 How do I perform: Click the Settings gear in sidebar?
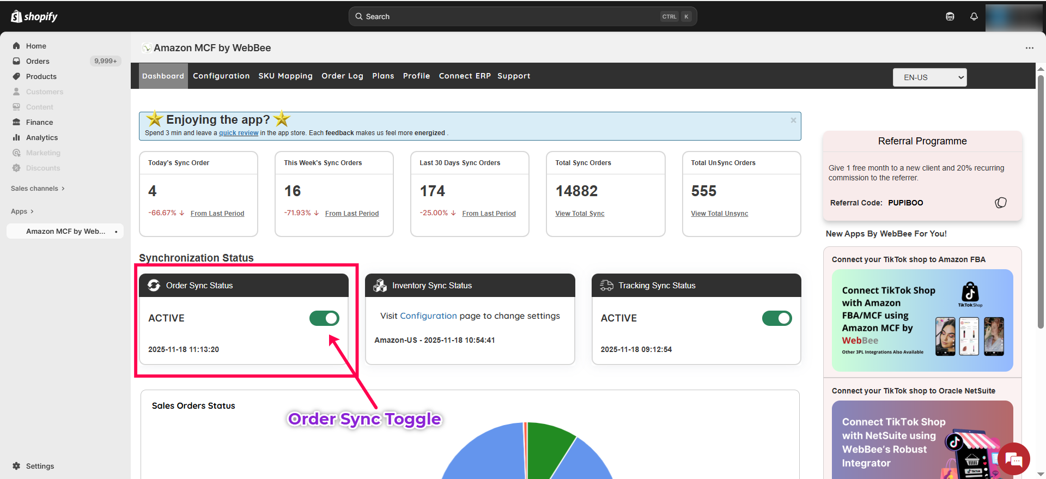point(16,466)
